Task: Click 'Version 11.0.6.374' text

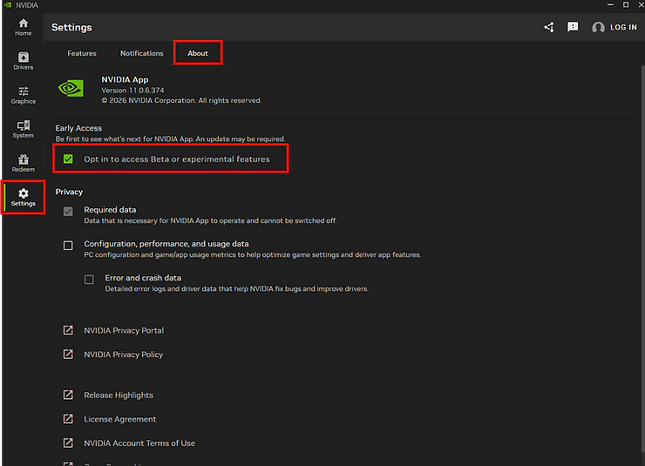Action: [132, 90]
